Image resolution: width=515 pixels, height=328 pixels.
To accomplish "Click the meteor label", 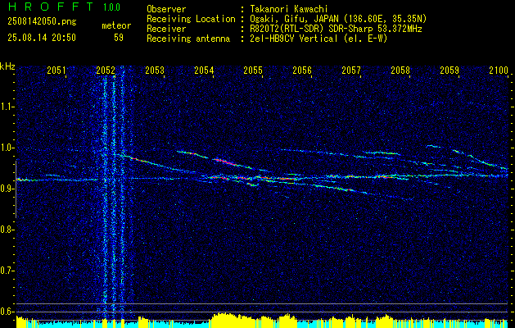I will (116, 25).
